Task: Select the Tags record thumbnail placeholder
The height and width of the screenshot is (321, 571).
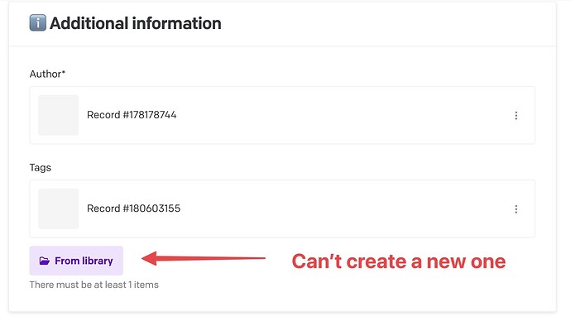Action: tap(58, 208)
